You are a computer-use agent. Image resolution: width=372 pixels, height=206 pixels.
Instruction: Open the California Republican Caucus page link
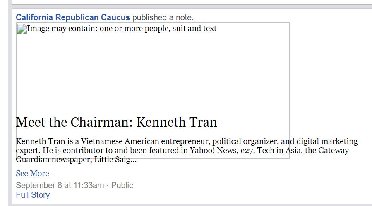73,17
